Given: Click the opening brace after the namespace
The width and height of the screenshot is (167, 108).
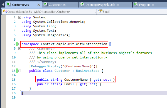Looking at the screenshot, I should click(x=110, y=44).
